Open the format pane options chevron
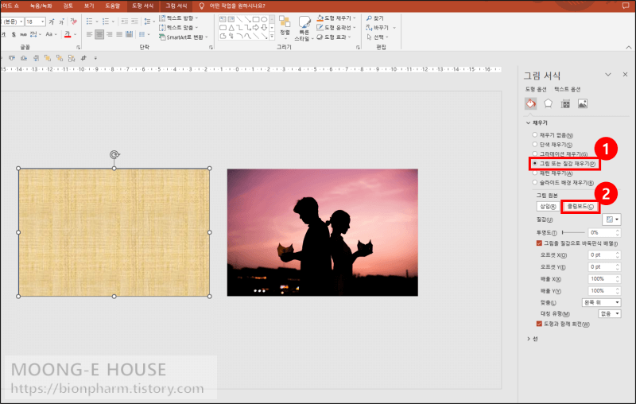Image resolution: width=636 pixels, height=404 pixels. click(x=608, y=75)
